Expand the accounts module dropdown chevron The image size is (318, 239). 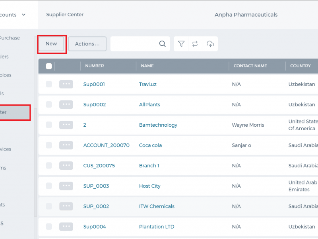(24, 15)
